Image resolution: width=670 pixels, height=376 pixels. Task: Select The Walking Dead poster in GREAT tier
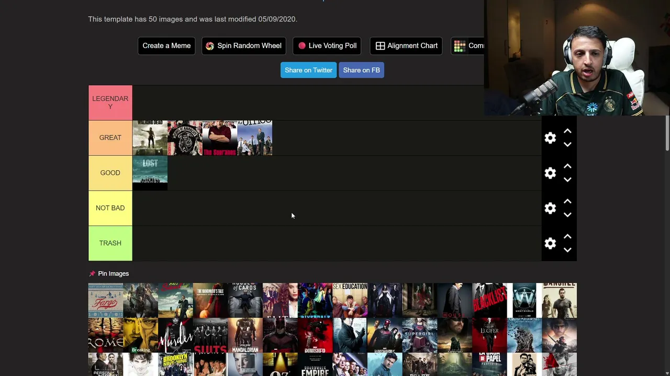point(150,138)
